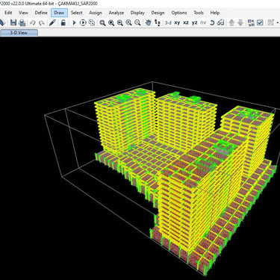
Task: Open the Analyze menu
Action: click(116, 13)
